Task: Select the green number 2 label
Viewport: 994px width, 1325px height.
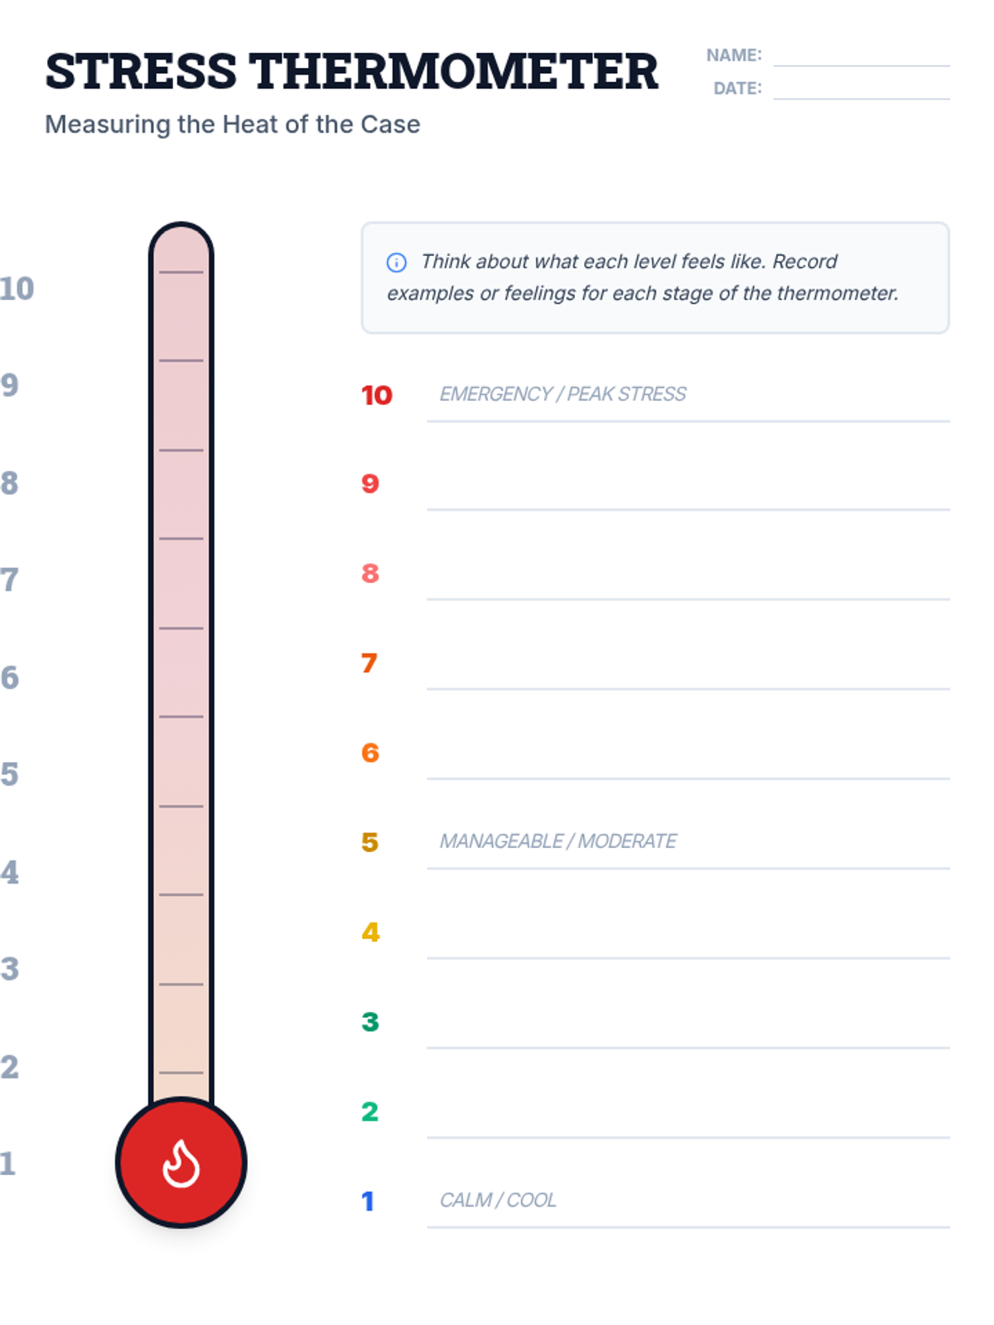Action: click(x=370, y=1112)
